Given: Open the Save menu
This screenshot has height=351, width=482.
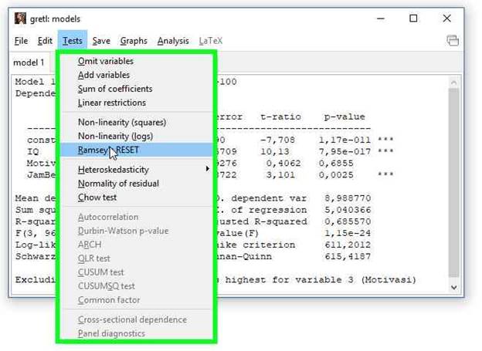Looking at the screenshot, I should 101,41.
